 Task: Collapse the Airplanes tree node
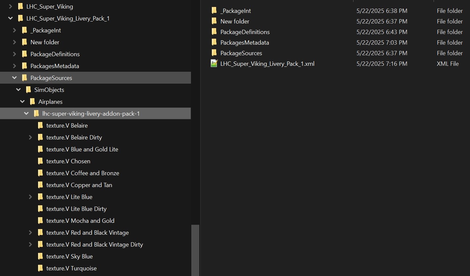(x=23, y=101)
